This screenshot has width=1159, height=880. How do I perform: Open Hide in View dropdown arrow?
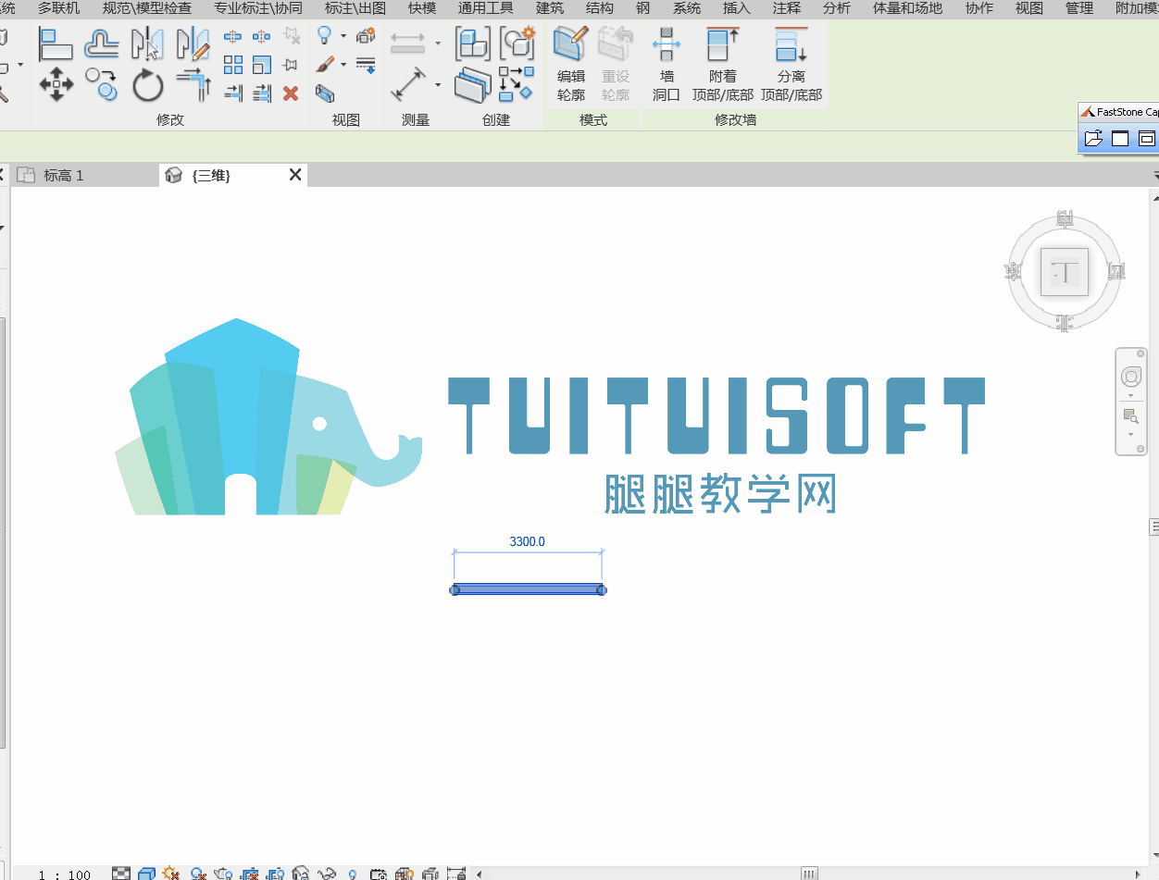[343, 36]
